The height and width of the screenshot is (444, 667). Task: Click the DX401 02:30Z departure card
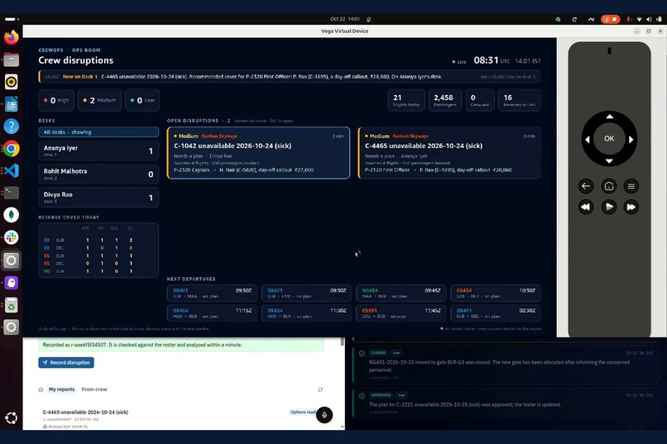pos(496,313)
